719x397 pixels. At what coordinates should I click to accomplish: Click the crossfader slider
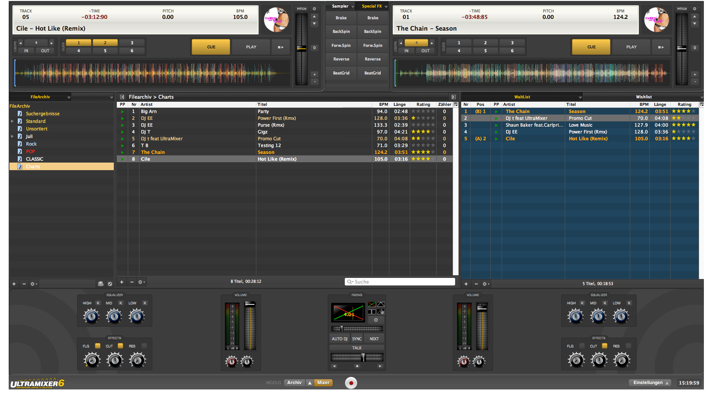click(357, 357)
